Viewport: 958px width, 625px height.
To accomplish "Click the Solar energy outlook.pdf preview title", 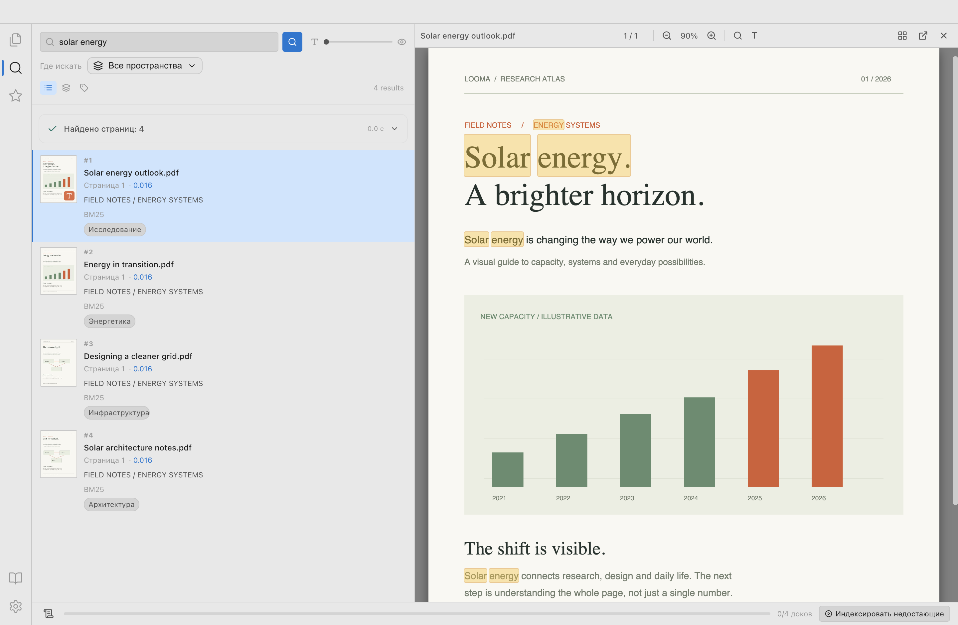I will pyautogui.click(x=468, y=36).
